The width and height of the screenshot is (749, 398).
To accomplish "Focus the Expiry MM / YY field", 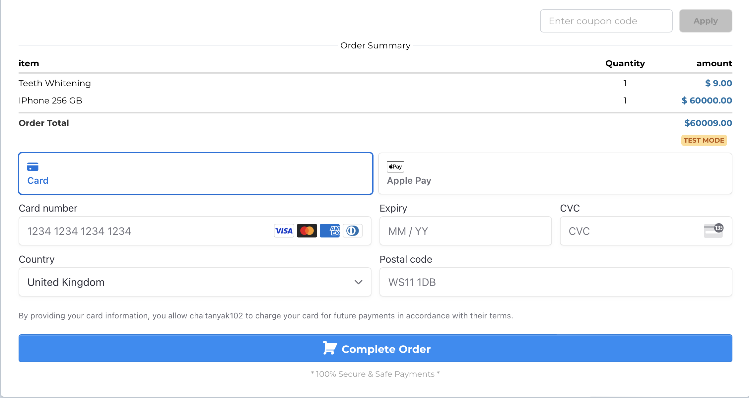I will pyautogui.click(x=466, y=231).
